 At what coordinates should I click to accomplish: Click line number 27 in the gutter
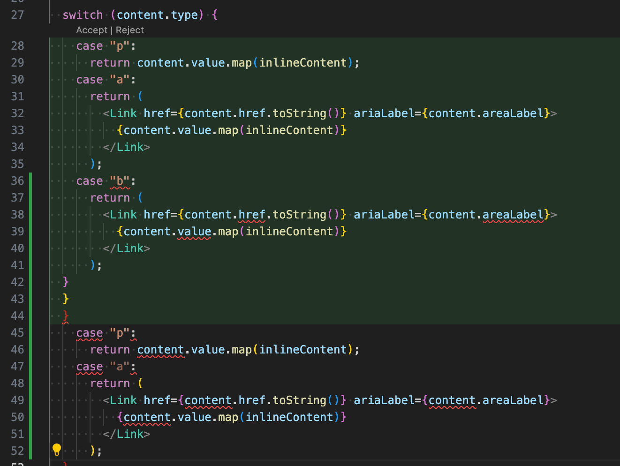(17, 15)
